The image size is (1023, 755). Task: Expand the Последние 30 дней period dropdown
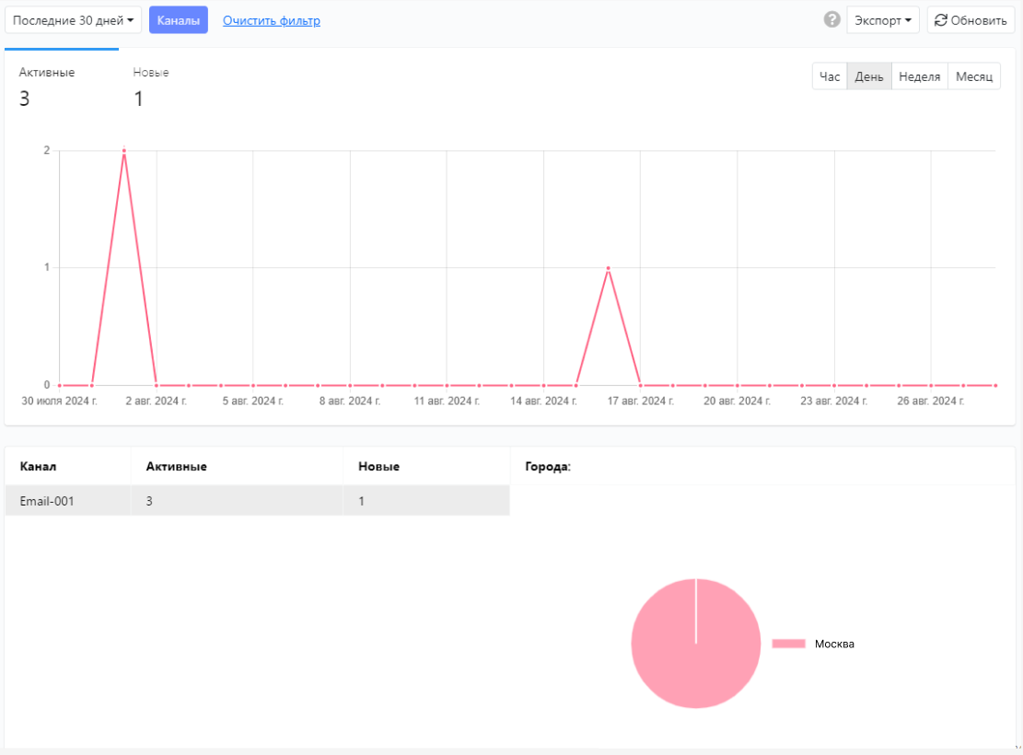73,20
